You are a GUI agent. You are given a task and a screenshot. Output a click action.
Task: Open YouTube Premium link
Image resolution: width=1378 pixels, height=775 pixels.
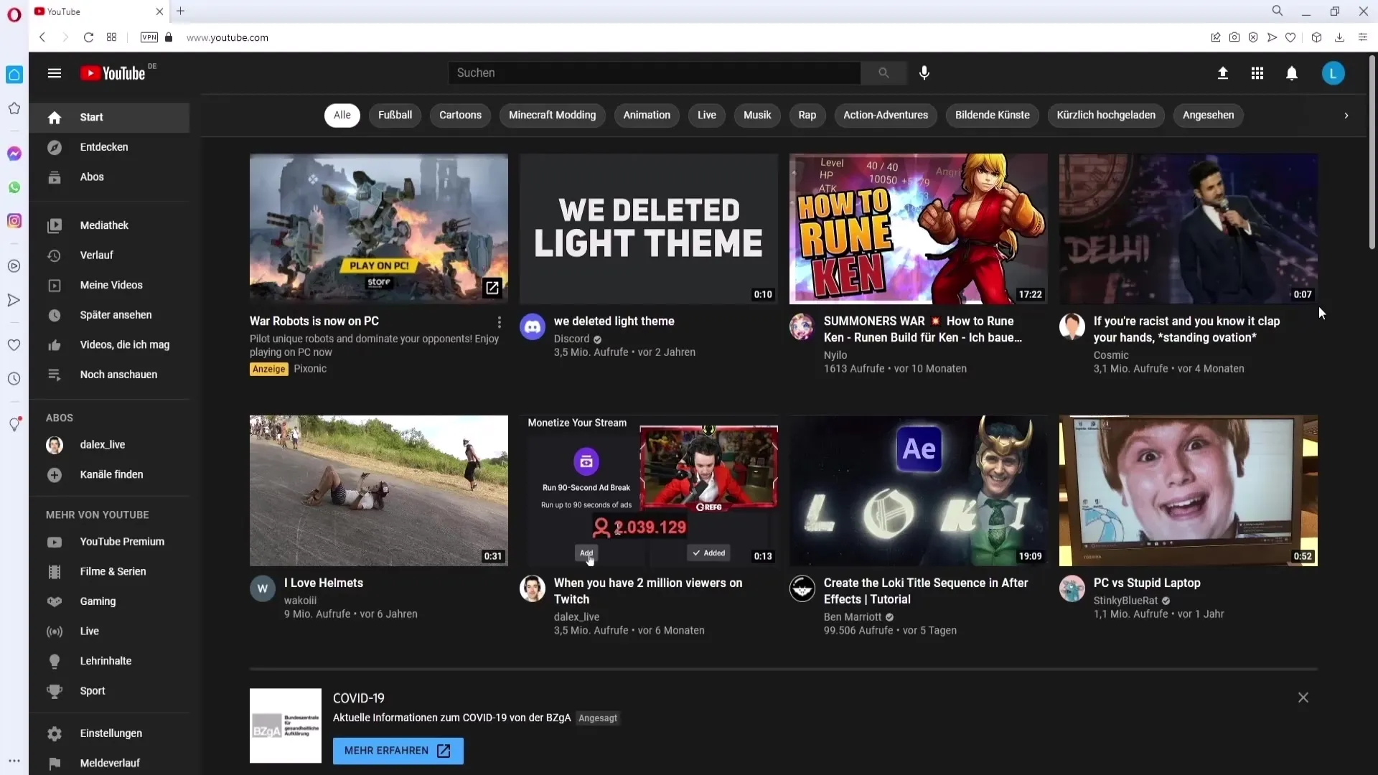pos(109,542)
